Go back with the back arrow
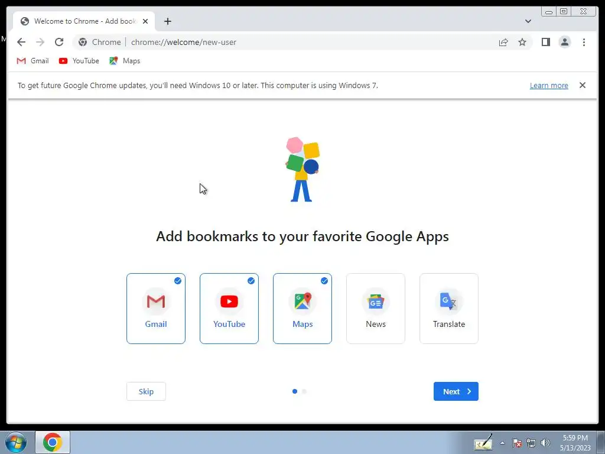The width and height of the screenshot is (605, 454). (21, 42)
